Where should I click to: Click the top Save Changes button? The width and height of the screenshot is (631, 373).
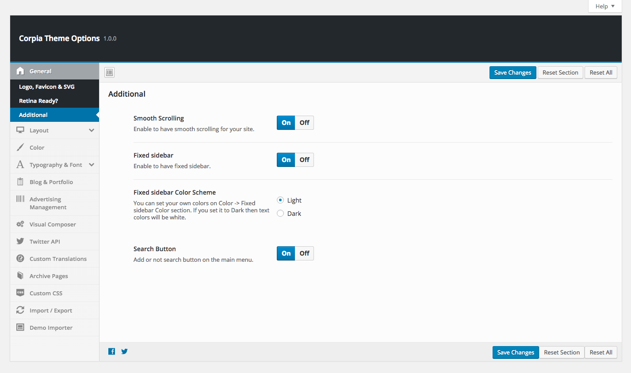[512, 73]
